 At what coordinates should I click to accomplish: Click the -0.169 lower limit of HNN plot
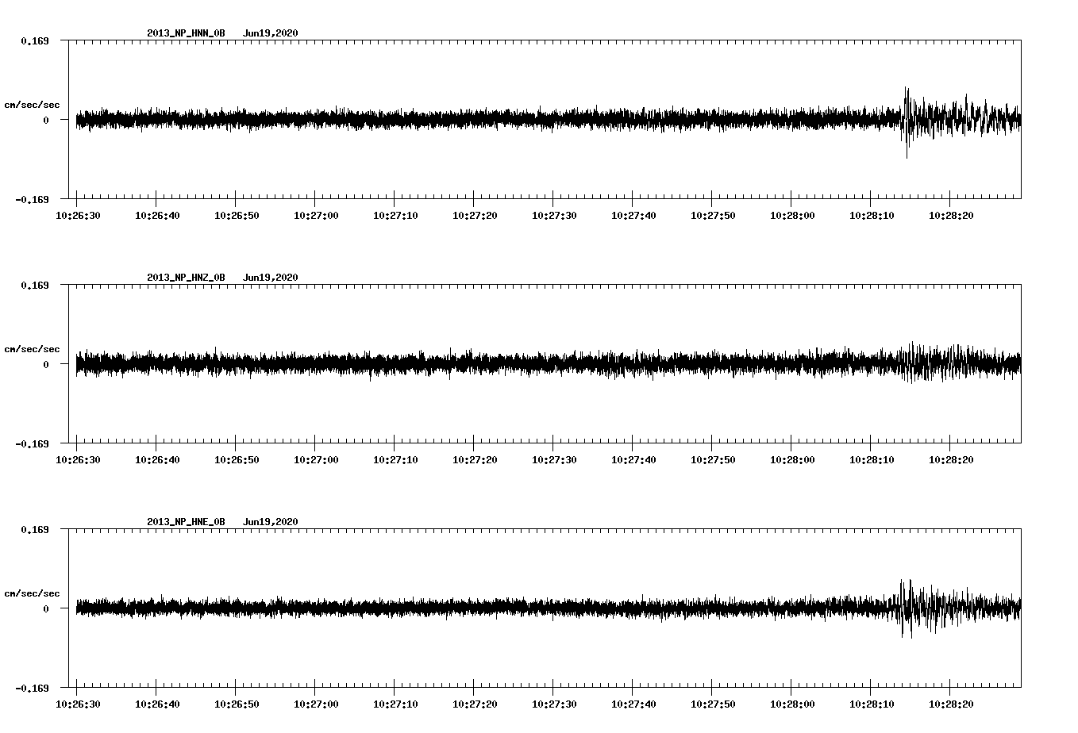click(x=32, y=199)
